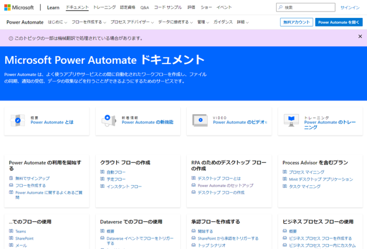Click the icon beside 開始する
Screen dimensions: 367x249
193,231
